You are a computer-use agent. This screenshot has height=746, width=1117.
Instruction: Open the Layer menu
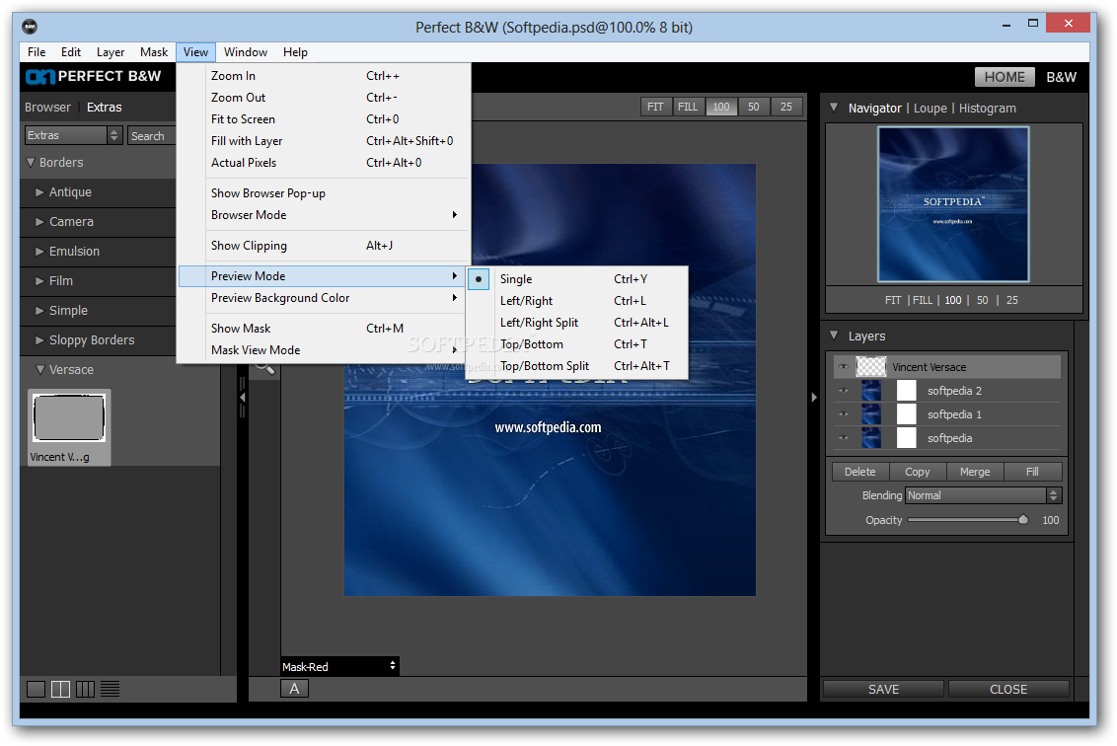[x=111, y=52]
